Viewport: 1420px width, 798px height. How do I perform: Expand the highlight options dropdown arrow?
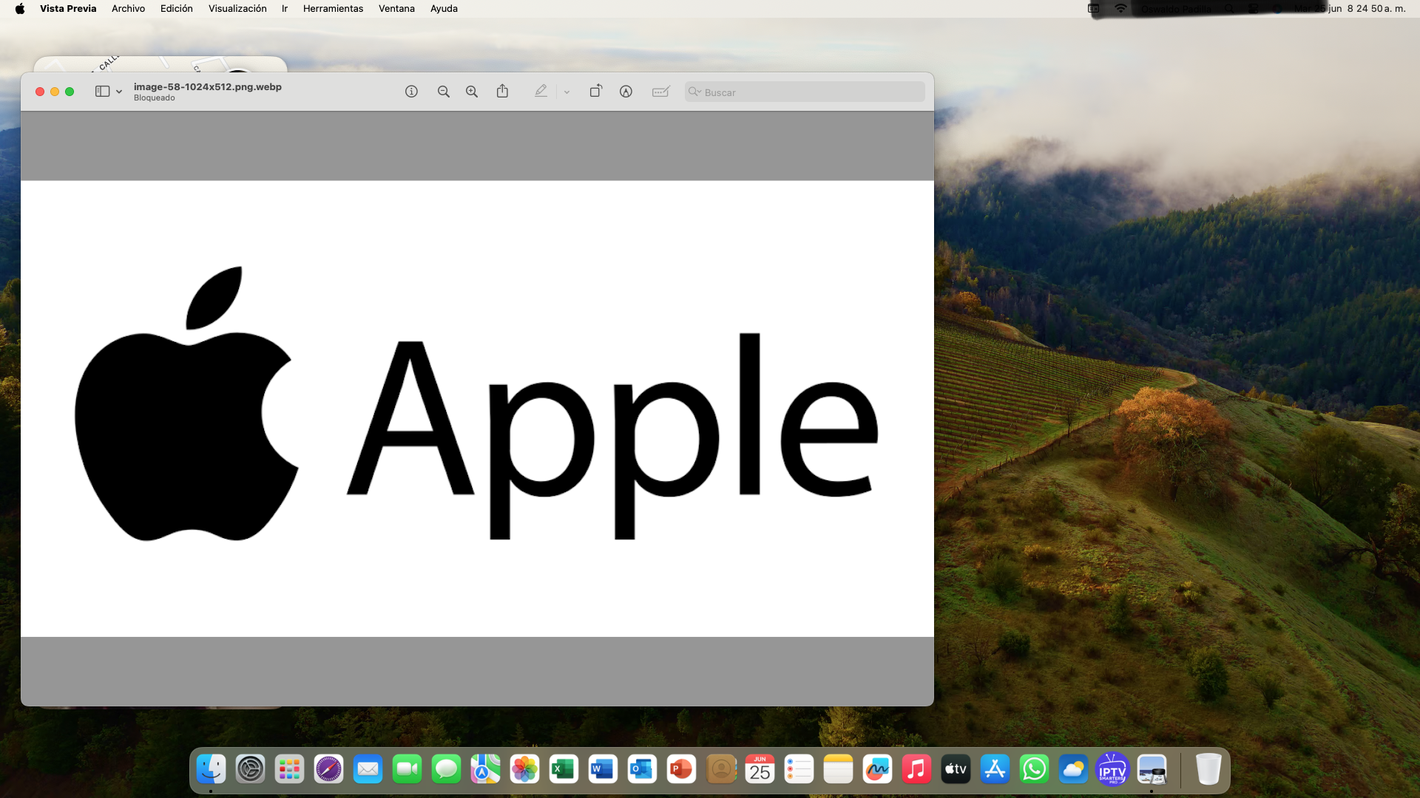[567, 92]
